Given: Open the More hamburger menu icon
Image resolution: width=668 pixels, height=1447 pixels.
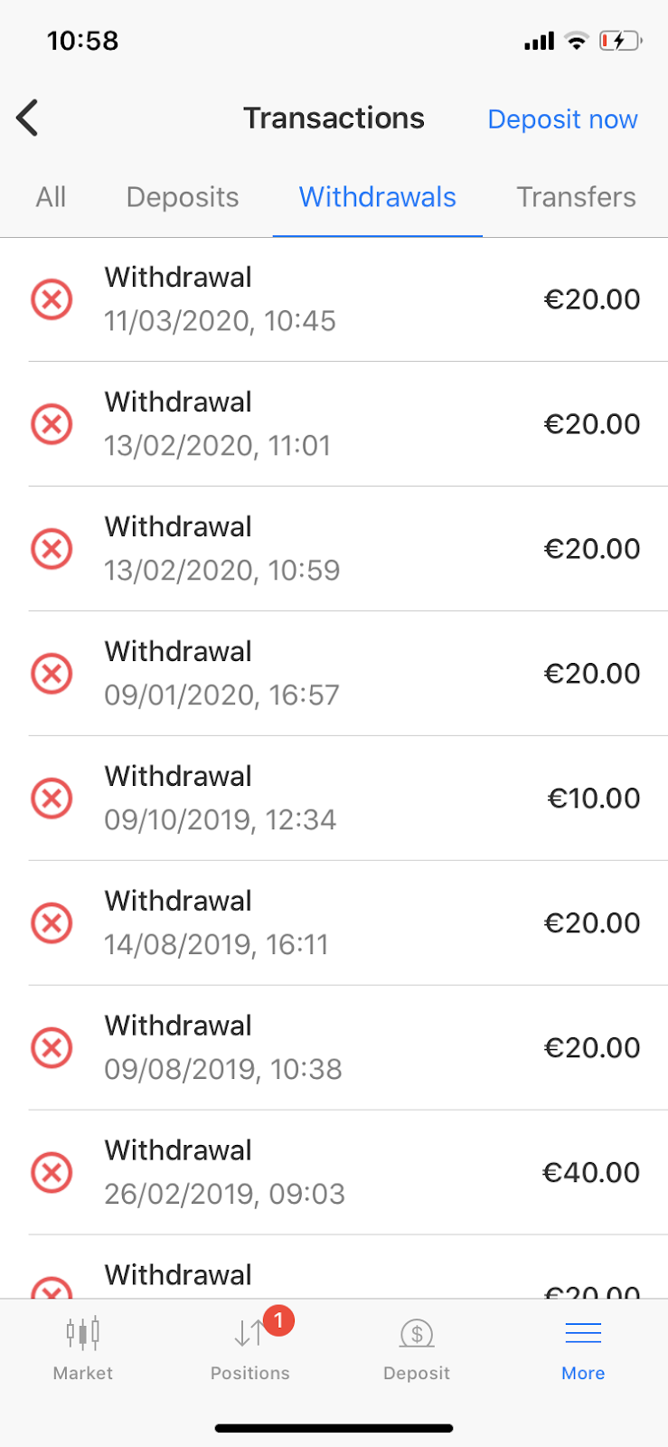Looking at the screenshot, I should pos(583,1333).
